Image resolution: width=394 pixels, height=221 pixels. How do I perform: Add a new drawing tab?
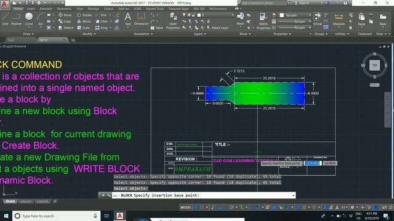[73, 40]
